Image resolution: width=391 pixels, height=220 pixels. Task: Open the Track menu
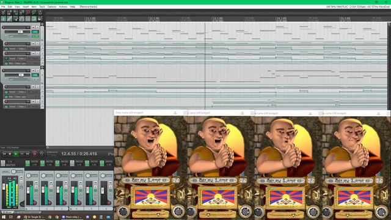tap(42, 7)
